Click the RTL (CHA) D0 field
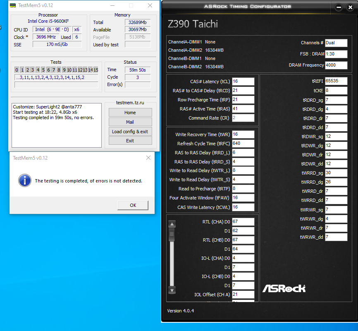Viewport: 358px width, 331px height. [243, 222]
